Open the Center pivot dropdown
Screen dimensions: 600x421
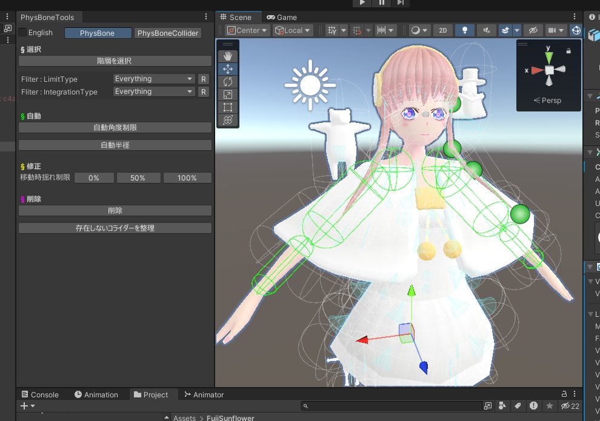click(x=246, y=30)
